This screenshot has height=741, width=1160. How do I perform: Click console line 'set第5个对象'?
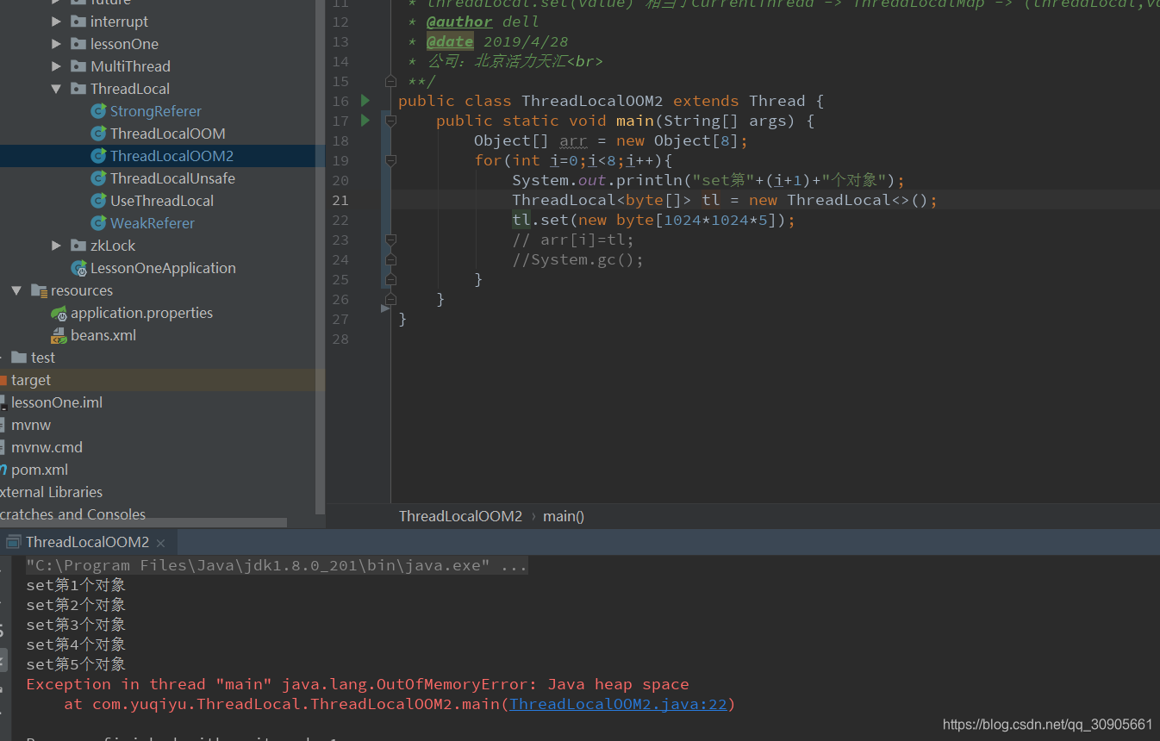click(x=76, y=664)
